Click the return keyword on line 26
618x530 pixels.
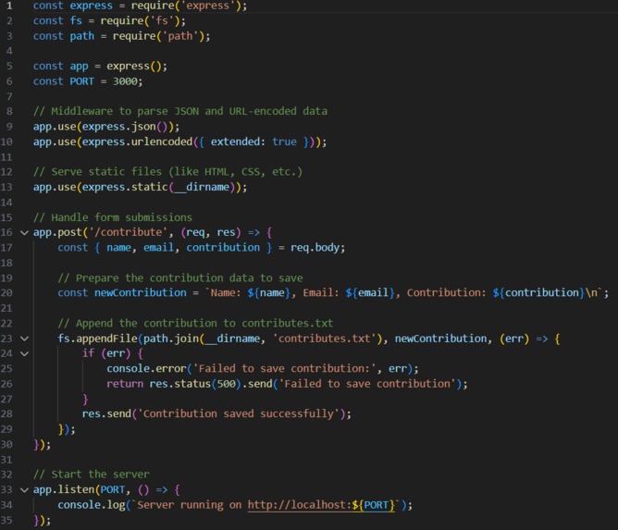point(125,384)
